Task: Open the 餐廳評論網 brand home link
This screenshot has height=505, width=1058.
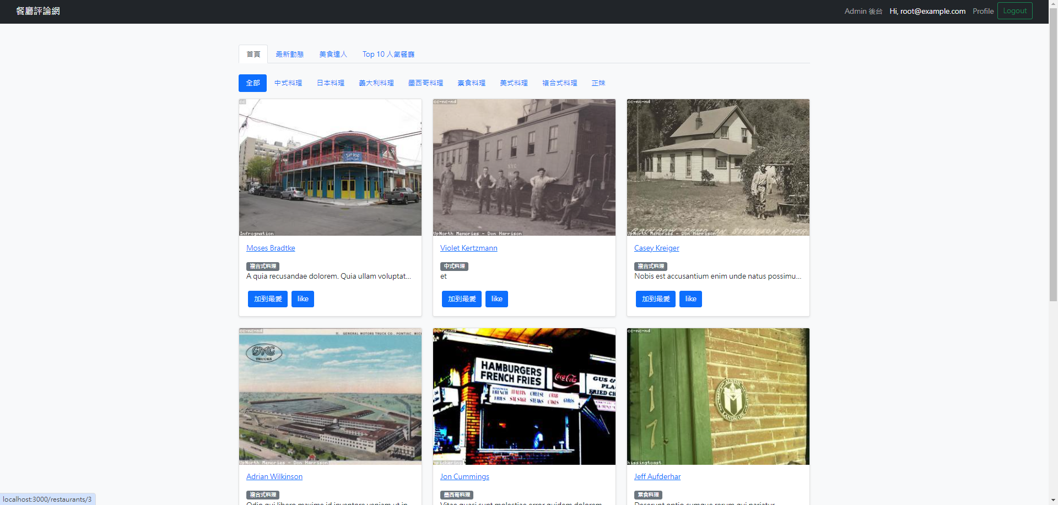Action: [38, 11]
